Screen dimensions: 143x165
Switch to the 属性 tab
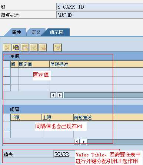point(16,32)
